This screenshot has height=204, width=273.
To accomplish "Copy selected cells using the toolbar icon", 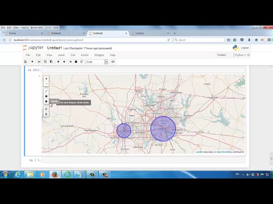I will (x=45, y=62).
